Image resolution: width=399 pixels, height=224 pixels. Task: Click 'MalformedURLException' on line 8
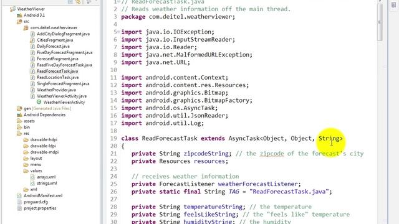(213, 55)
